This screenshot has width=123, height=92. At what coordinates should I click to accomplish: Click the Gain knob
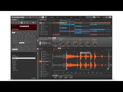(95, 43)
